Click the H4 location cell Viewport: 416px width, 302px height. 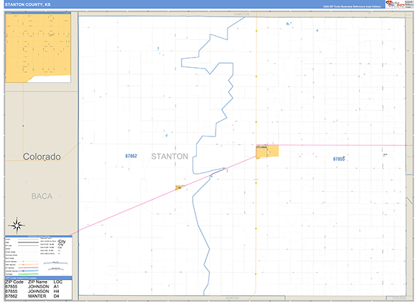pos(56,292)
